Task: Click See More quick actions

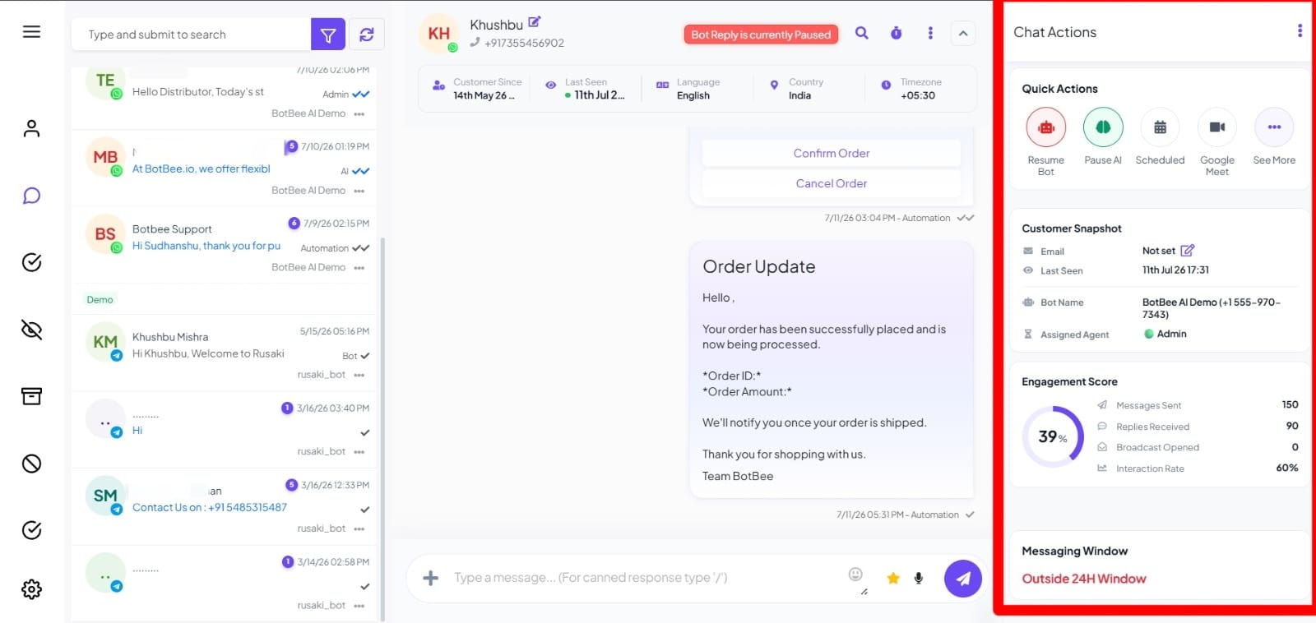Action: coord(1274,127)
